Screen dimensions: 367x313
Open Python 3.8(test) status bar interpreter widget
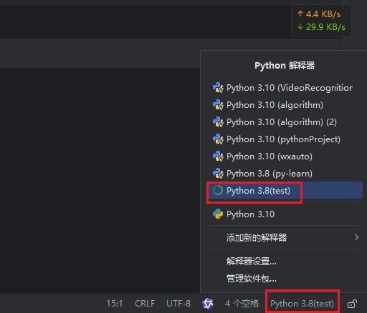click(x=302, y=304)
